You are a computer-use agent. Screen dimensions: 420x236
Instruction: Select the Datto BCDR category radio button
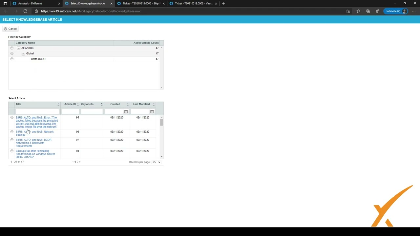(12, 59)
